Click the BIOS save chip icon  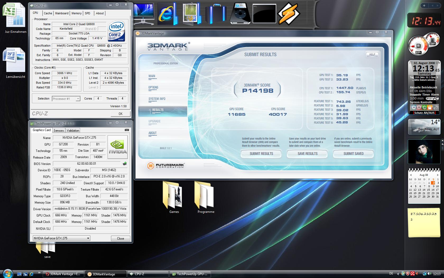coord(125,164)
